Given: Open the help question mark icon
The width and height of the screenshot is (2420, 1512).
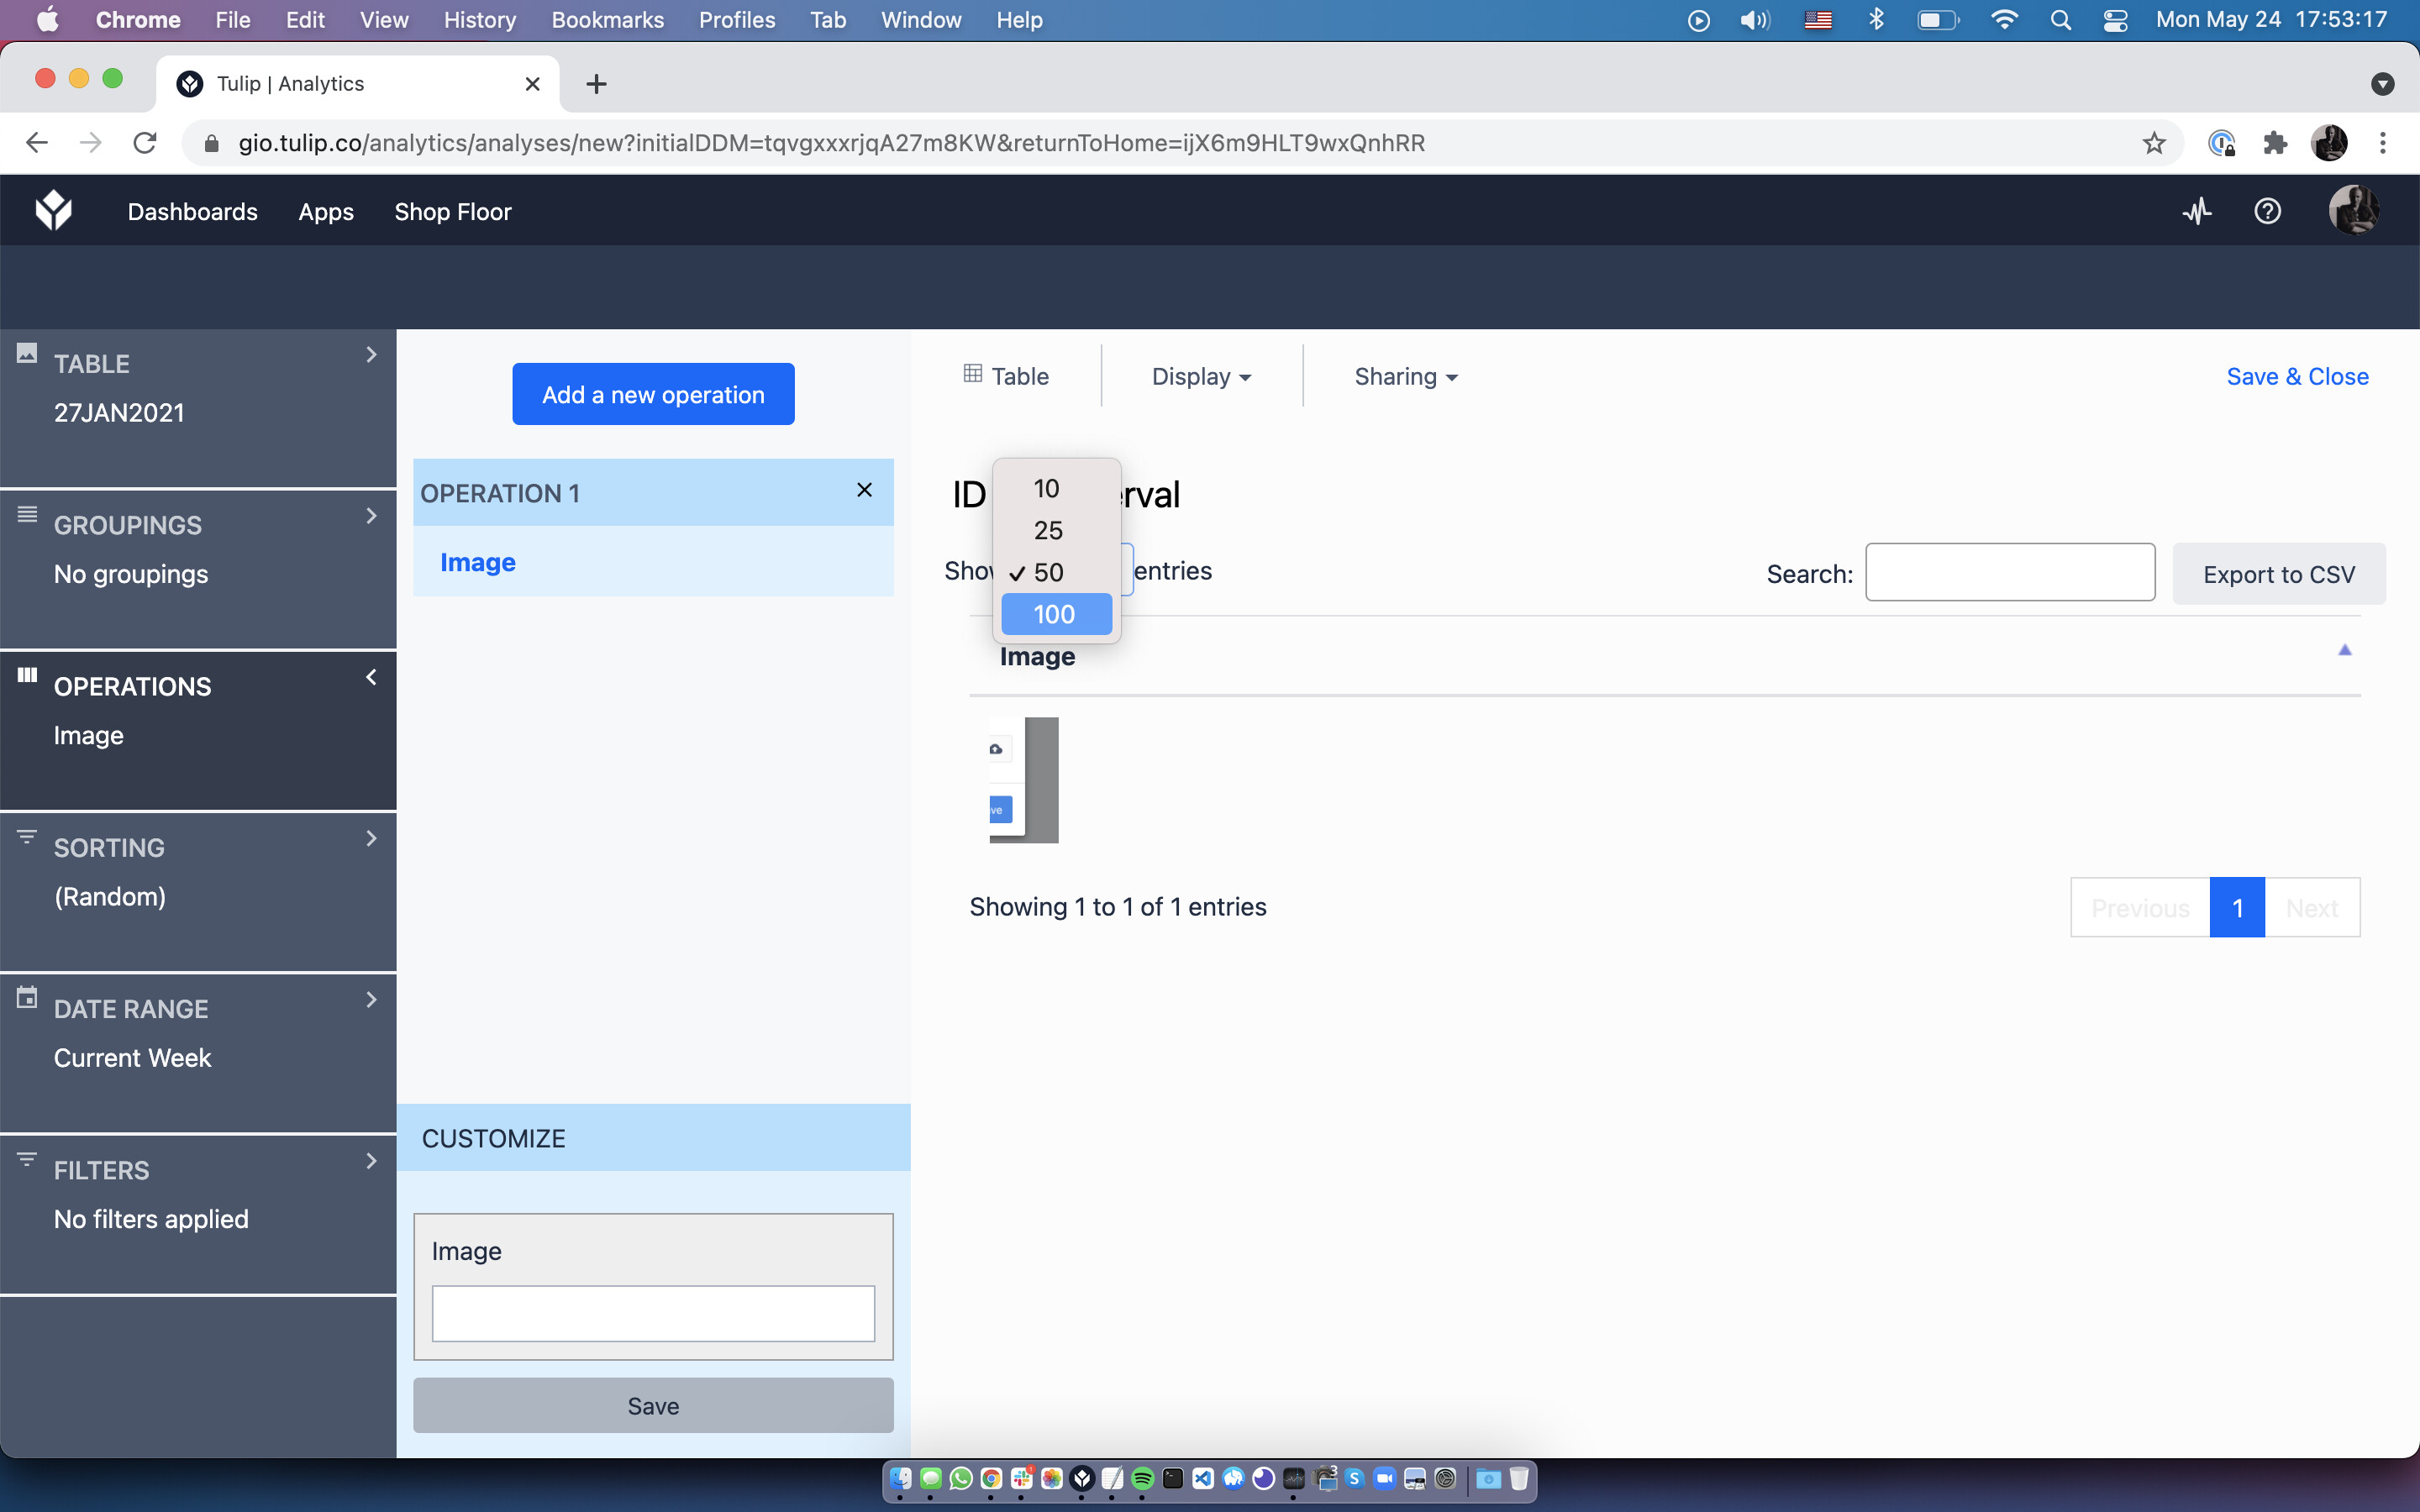Looking at the screenshot, I should tap(2267, 211).
